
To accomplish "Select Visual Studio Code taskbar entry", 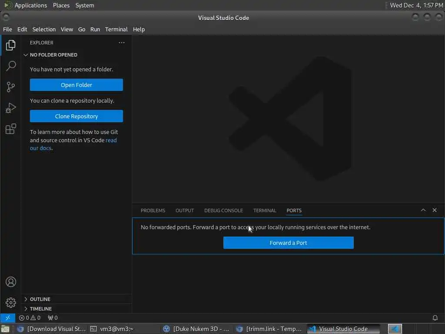I will pyautogui.click(x=343, y=329).
